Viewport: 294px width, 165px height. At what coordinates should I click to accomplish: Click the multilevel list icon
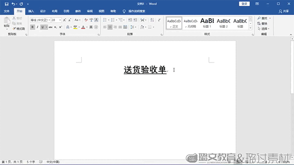click(121, 20)
